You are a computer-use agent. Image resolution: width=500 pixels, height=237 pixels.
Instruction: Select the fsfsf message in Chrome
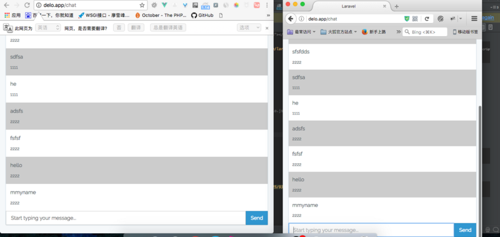136,143
